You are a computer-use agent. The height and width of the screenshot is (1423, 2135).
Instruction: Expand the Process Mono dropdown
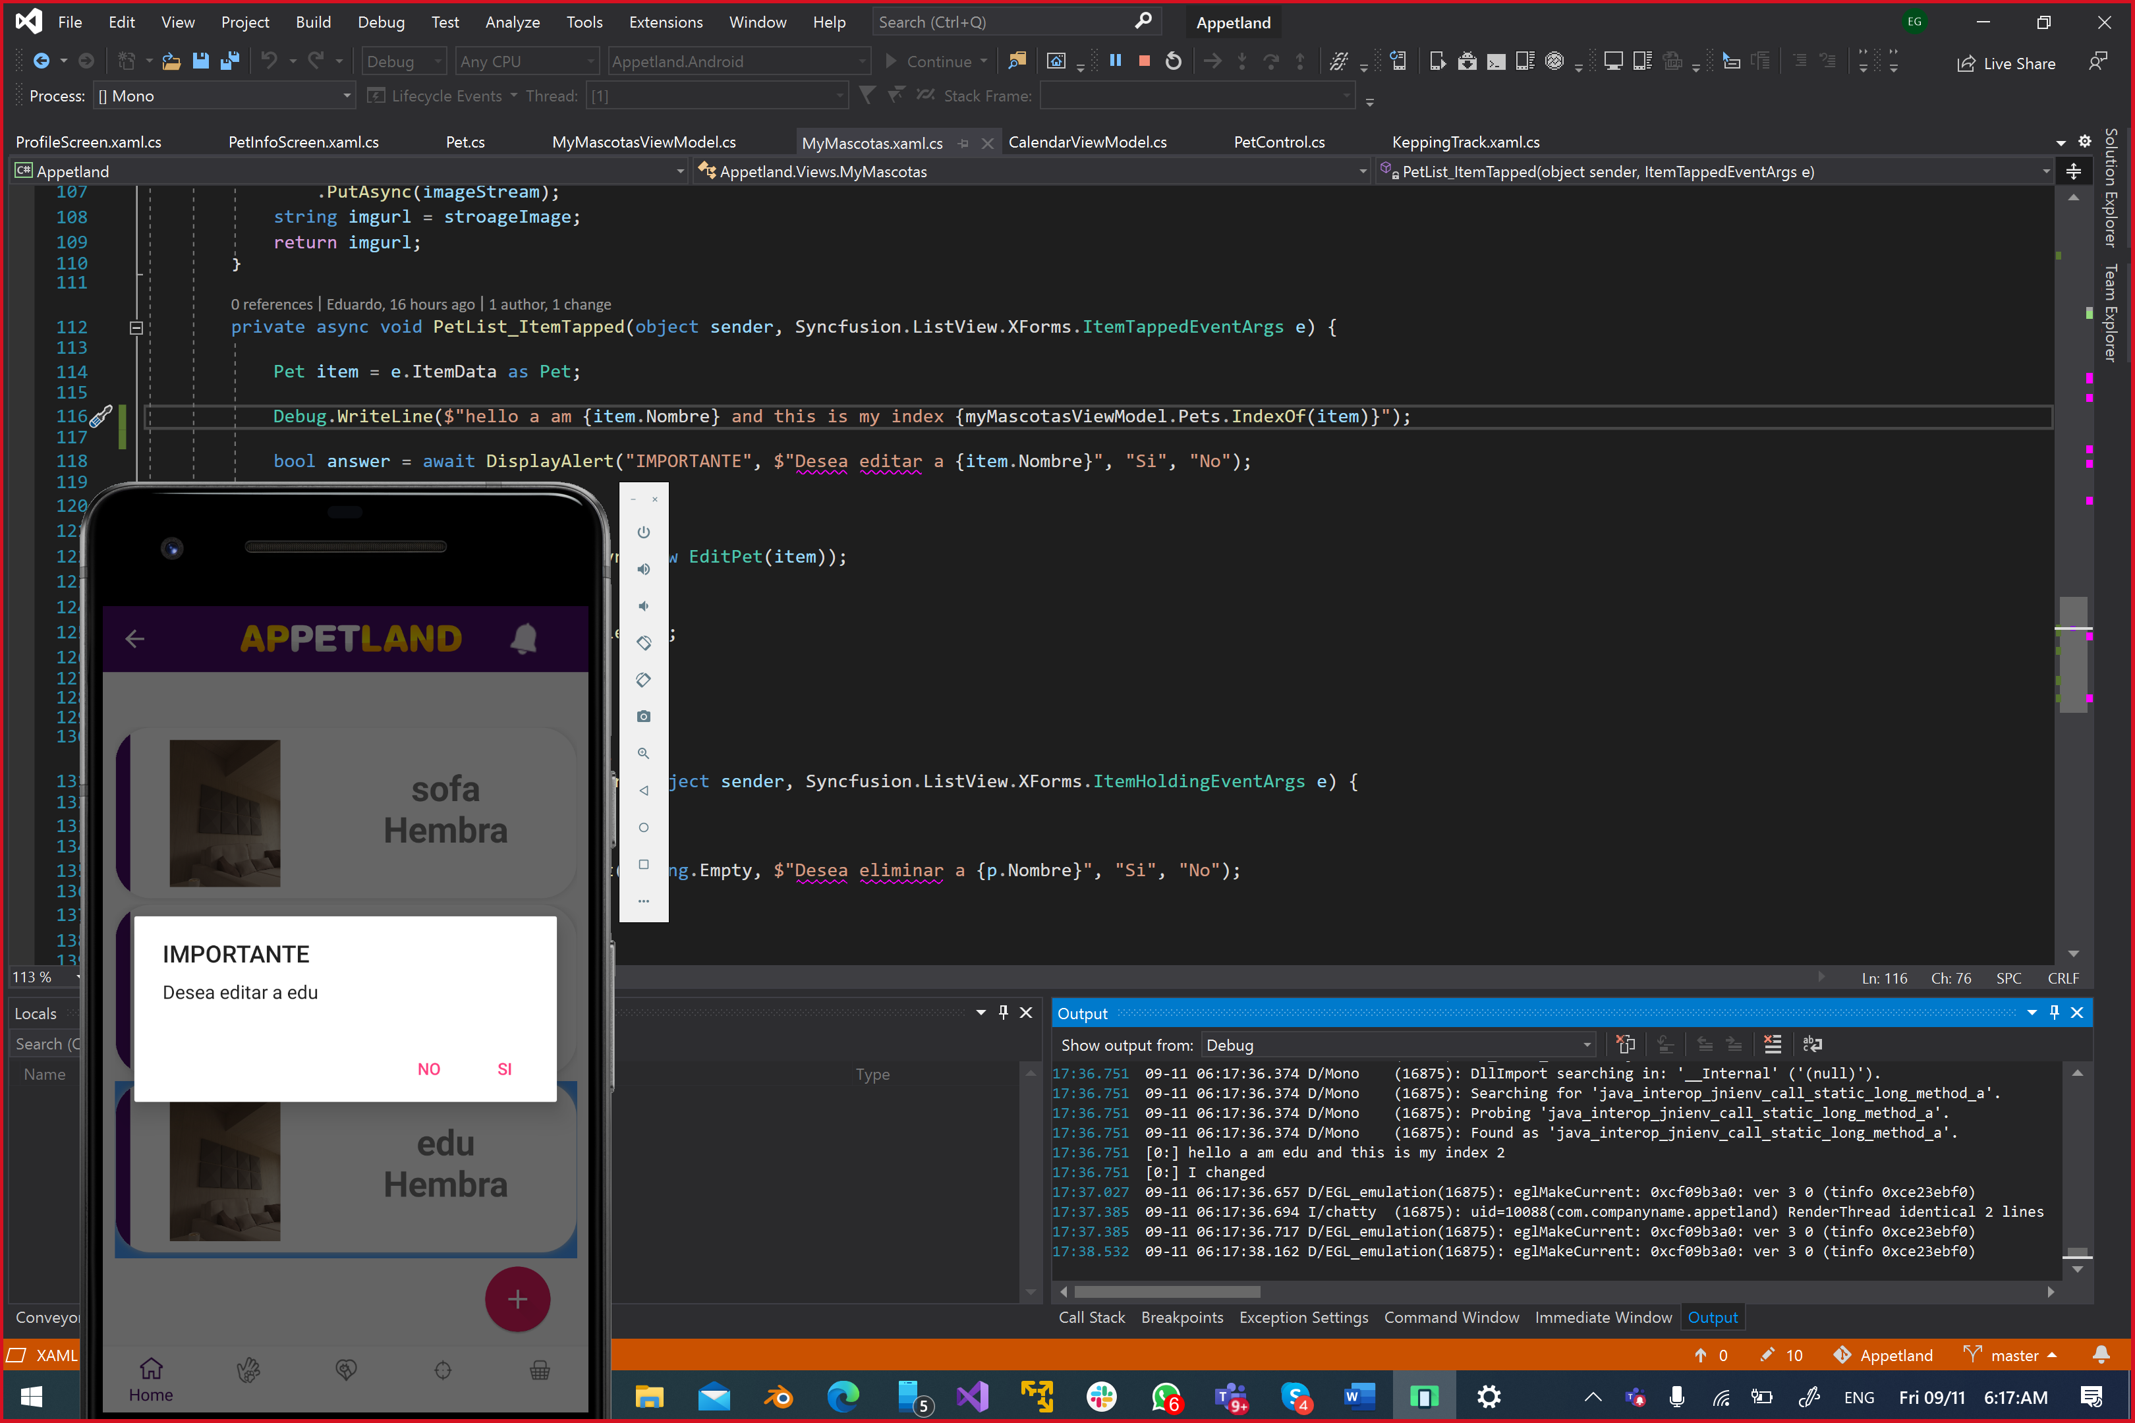pos(224,96)
